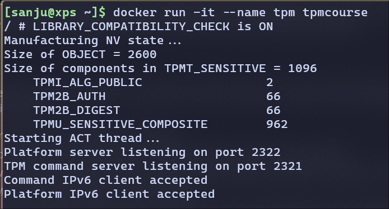Click the 'Starting ACT thread' line
Image resolution: width=389 pixels, height=209 pixels.
tap(82, 138)
